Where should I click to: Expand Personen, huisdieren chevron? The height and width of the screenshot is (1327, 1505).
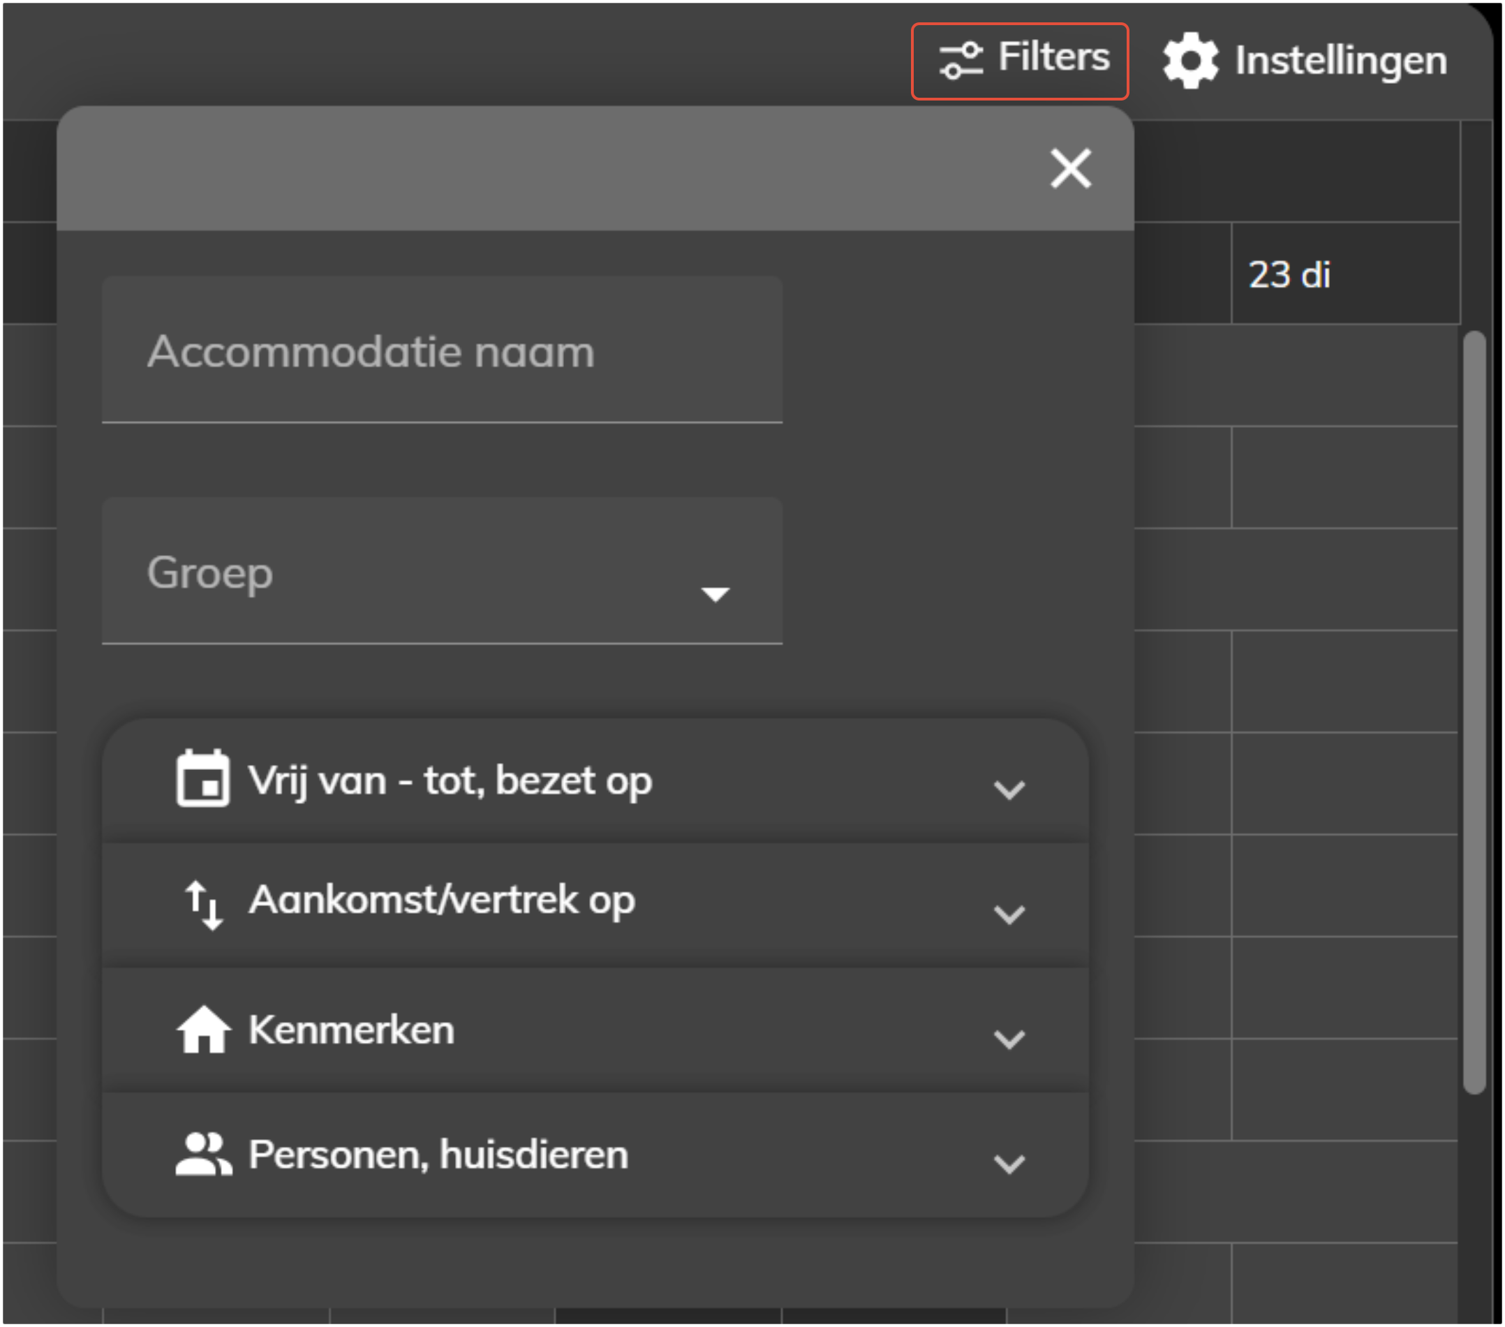coord(1009,1164)
